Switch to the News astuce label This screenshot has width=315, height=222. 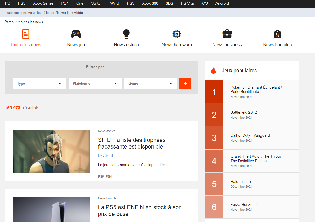(126, 45)
